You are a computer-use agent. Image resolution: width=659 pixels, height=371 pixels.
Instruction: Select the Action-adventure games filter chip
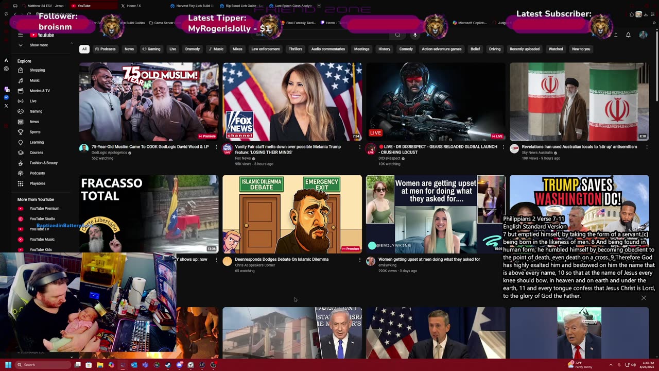(441, 49)
